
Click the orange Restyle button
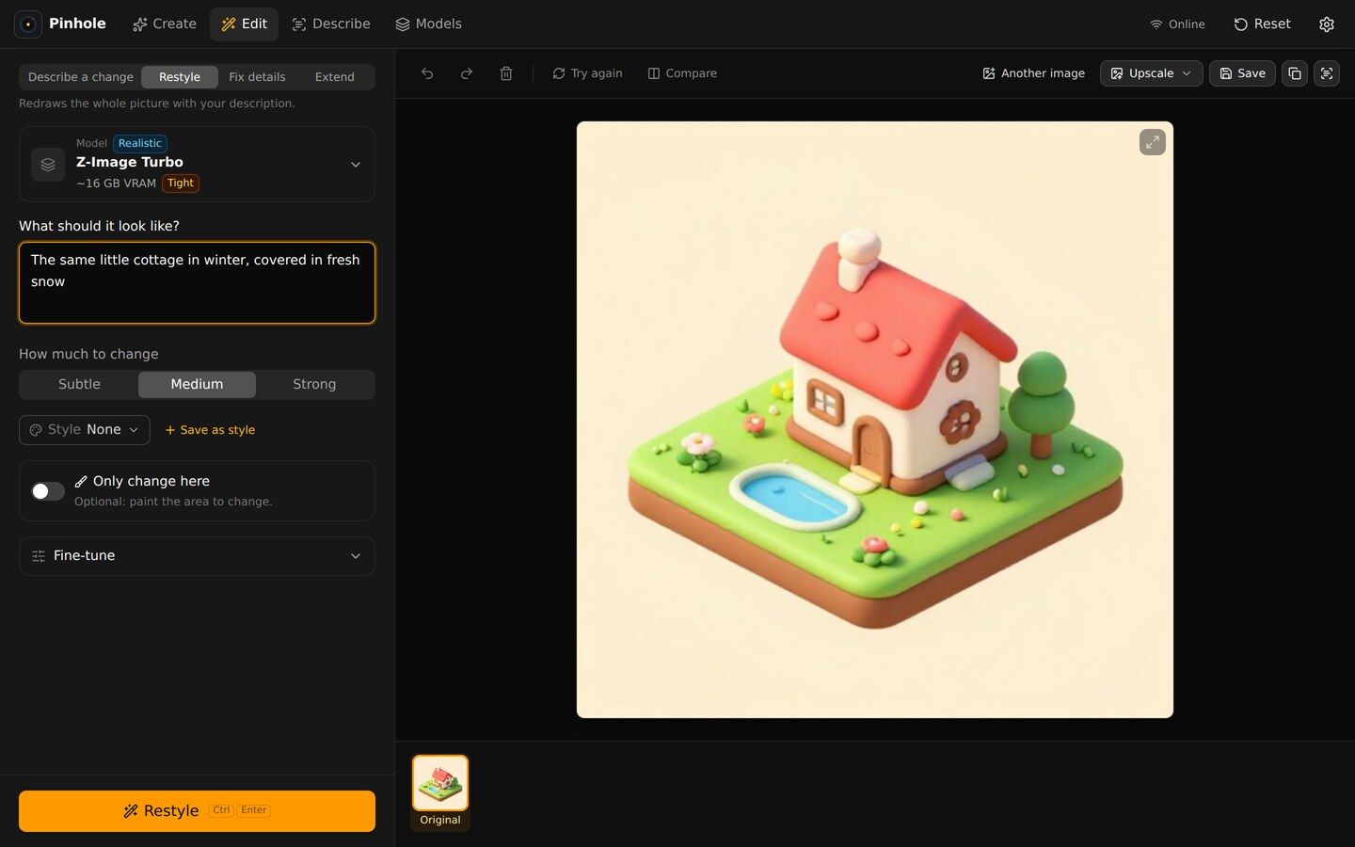click(197, 811)
